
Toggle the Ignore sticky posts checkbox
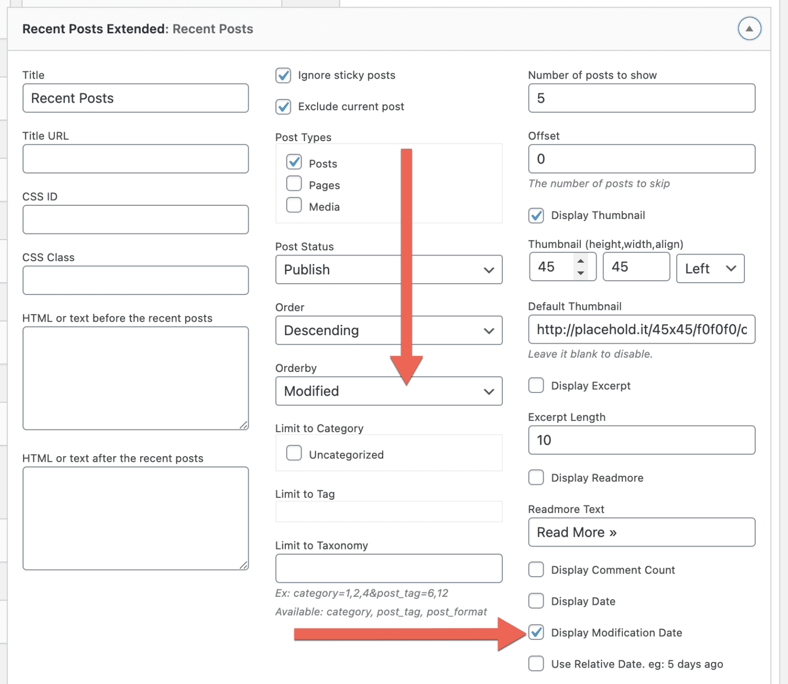(x=283, y=75)
